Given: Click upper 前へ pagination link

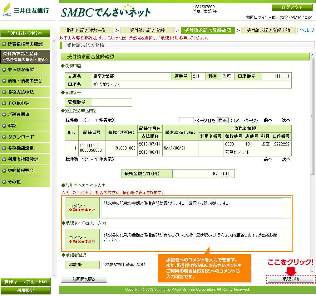Looking at the screenshot, I should pyautogui.click(x=268, y=120).
